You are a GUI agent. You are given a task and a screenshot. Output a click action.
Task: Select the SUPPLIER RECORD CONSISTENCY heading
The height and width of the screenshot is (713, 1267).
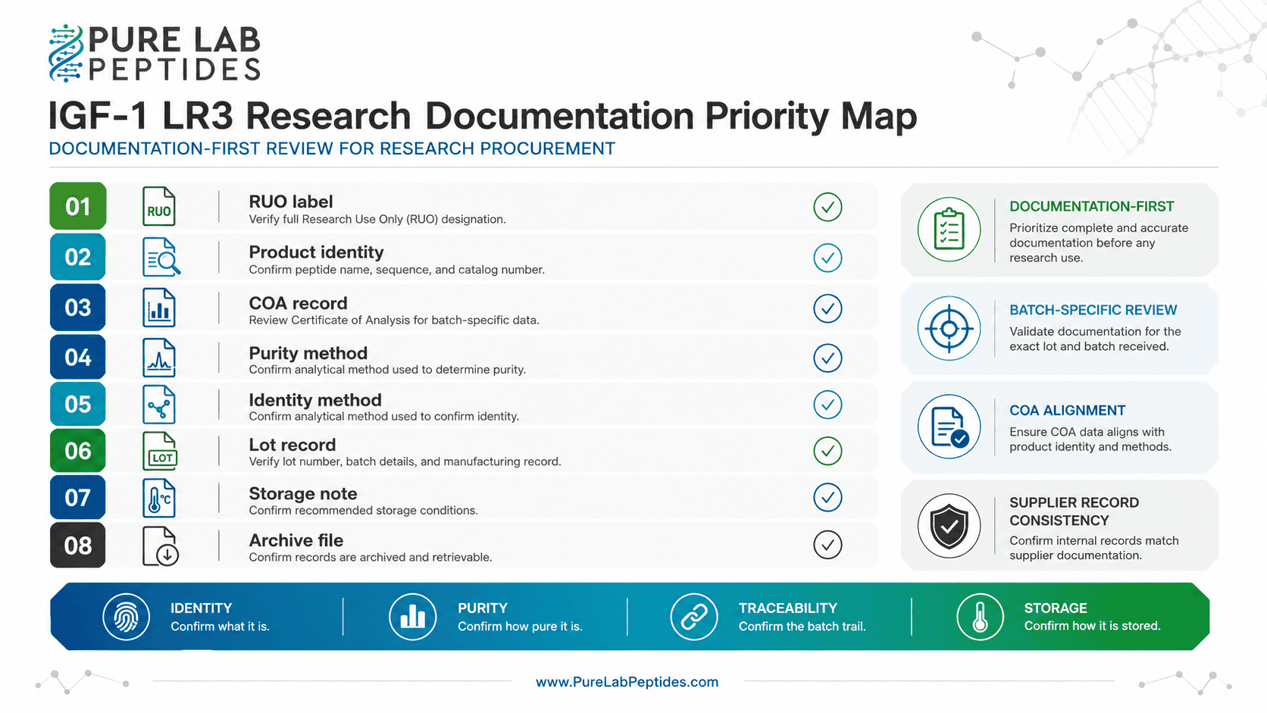coord(1074,511)
